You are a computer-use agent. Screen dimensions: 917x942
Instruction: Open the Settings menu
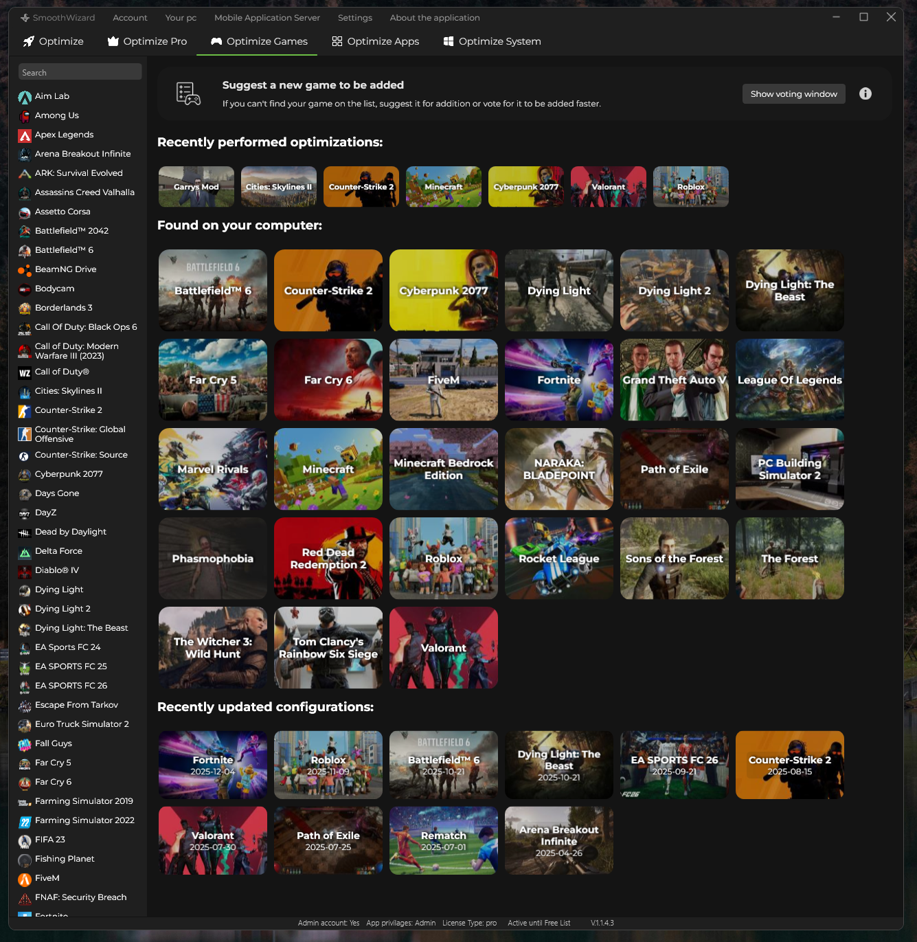click(x=354, y=18)
